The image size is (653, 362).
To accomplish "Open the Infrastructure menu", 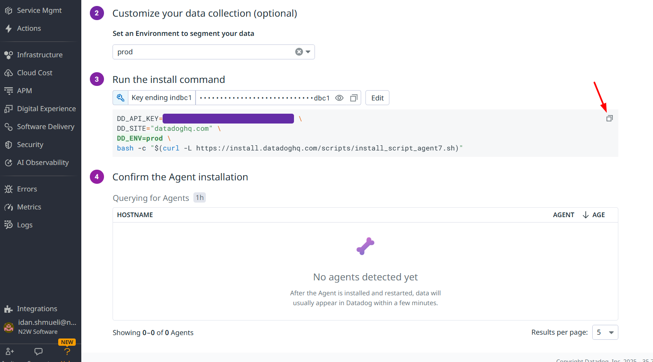I will click(x=39, y=55).
